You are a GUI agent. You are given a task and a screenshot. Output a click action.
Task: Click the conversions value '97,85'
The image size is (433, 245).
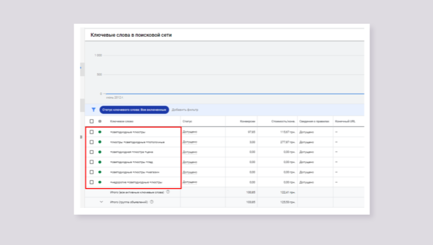tap(251, 132)
